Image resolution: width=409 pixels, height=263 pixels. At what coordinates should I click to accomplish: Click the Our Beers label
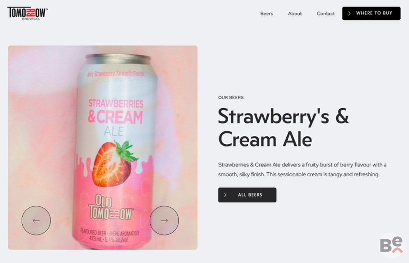231,97
